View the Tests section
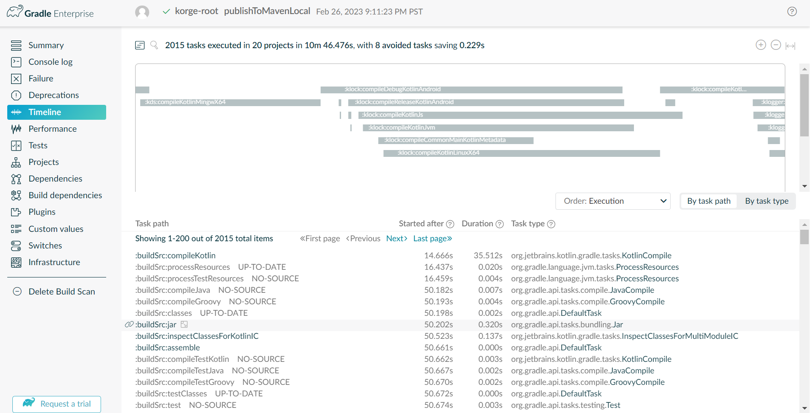The height and width of the screenshot is (413, 810). click(38, 145)
